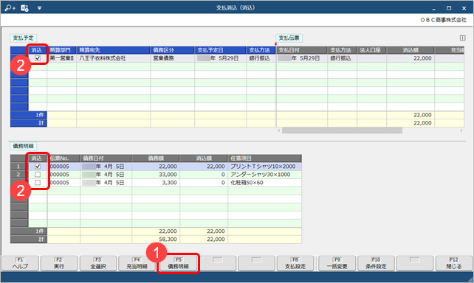
Task: Click the 法人口座 column header
Action: pos(372,50)
